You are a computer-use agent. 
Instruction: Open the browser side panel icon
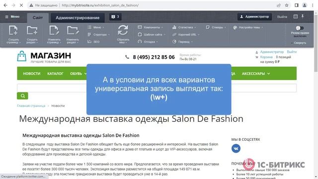297,5
